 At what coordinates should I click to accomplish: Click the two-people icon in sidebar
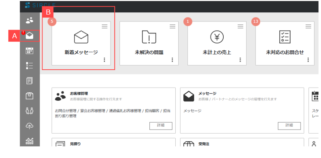[x=30, y=111]
